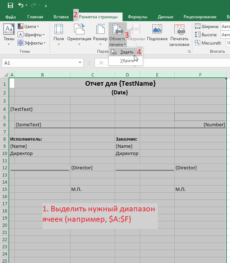Click the Масштаб scale input field
Image resolution: width=230 pixels, height=263 pixels.
[x=228, y=43]
